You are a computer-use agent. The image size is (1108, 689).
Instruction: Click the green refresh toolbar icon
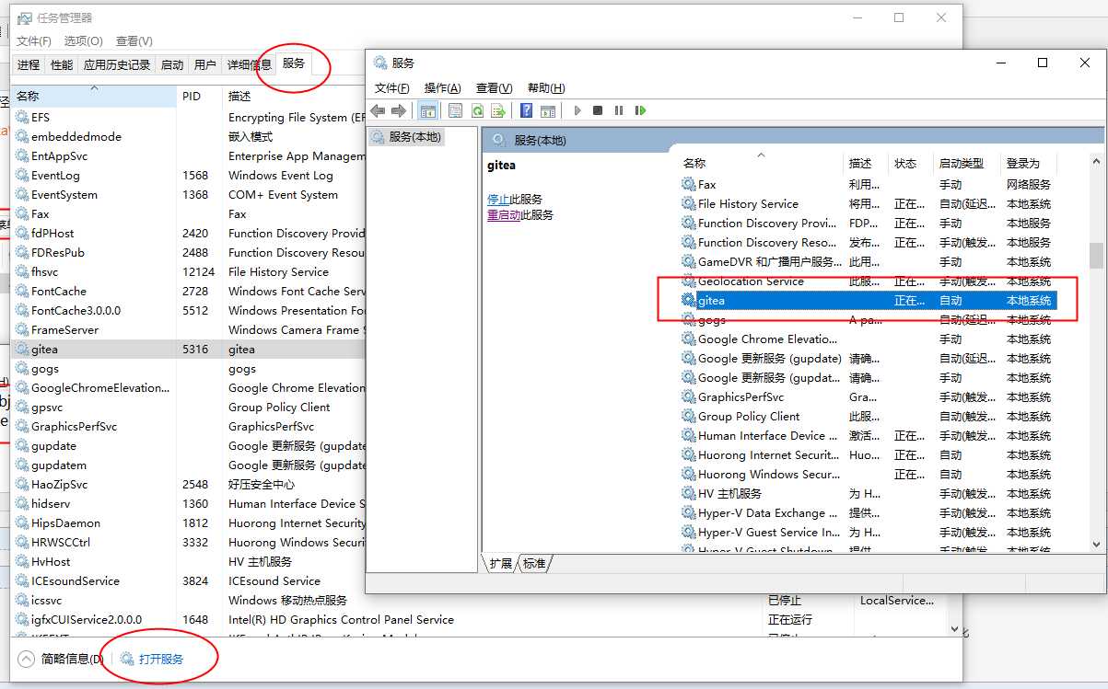(477, 110)
